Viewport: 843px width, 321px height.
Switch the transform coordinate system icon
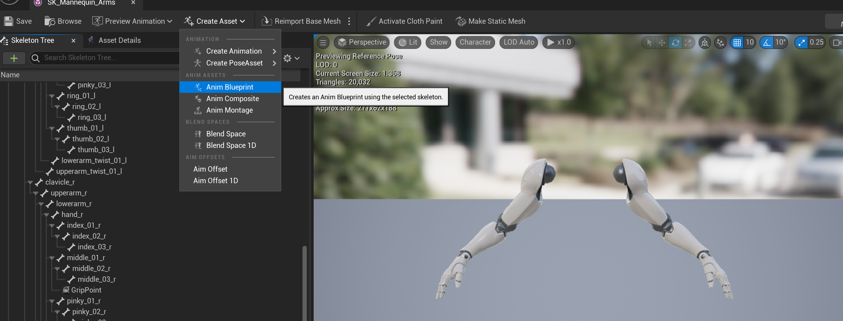tap(705, 42)
